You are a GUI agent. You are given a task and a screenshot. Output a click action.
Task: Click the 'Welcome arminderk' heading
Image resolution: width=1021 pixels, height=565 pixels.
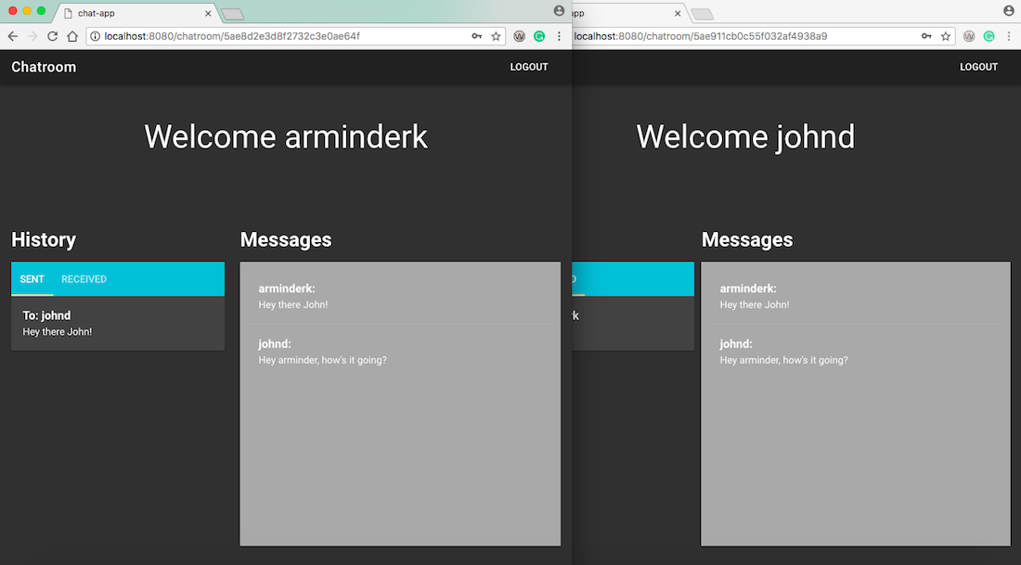286,136
